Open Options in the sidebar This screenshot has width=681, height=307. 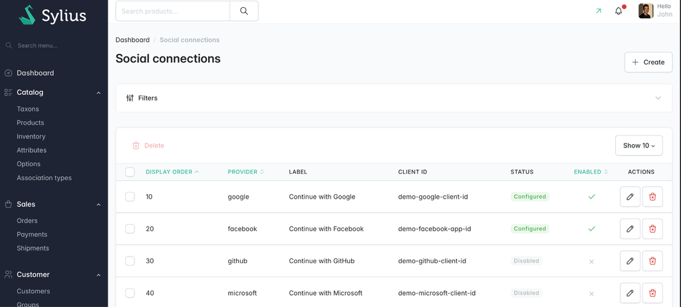click(x=29, y=164)
